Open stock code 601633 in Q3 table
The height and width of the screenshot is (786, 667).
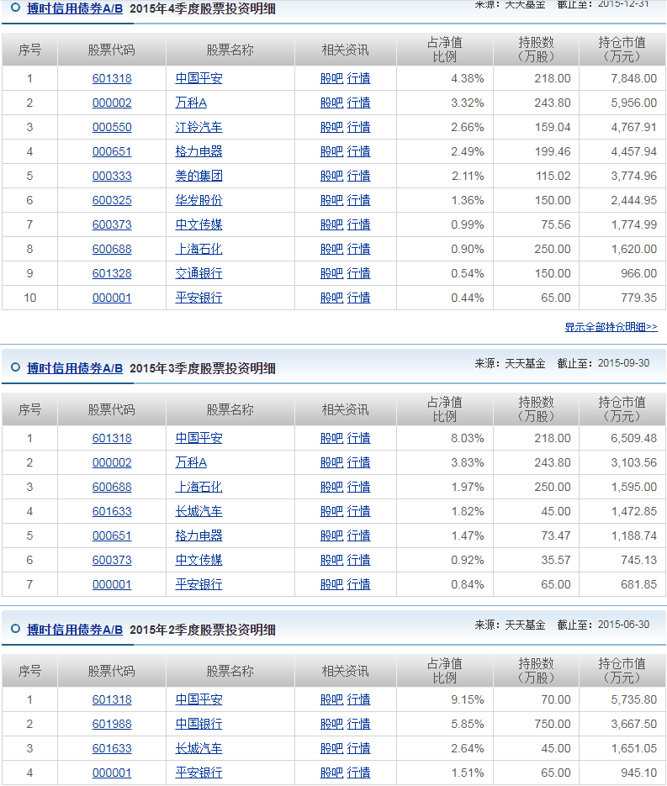(x=112, y=511)
